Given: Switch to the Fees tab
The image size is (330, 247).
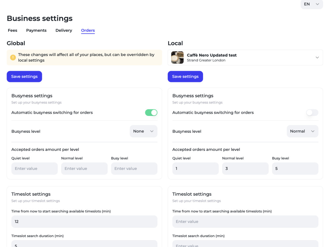Looking at the screenshot, I should coord(13,30).
